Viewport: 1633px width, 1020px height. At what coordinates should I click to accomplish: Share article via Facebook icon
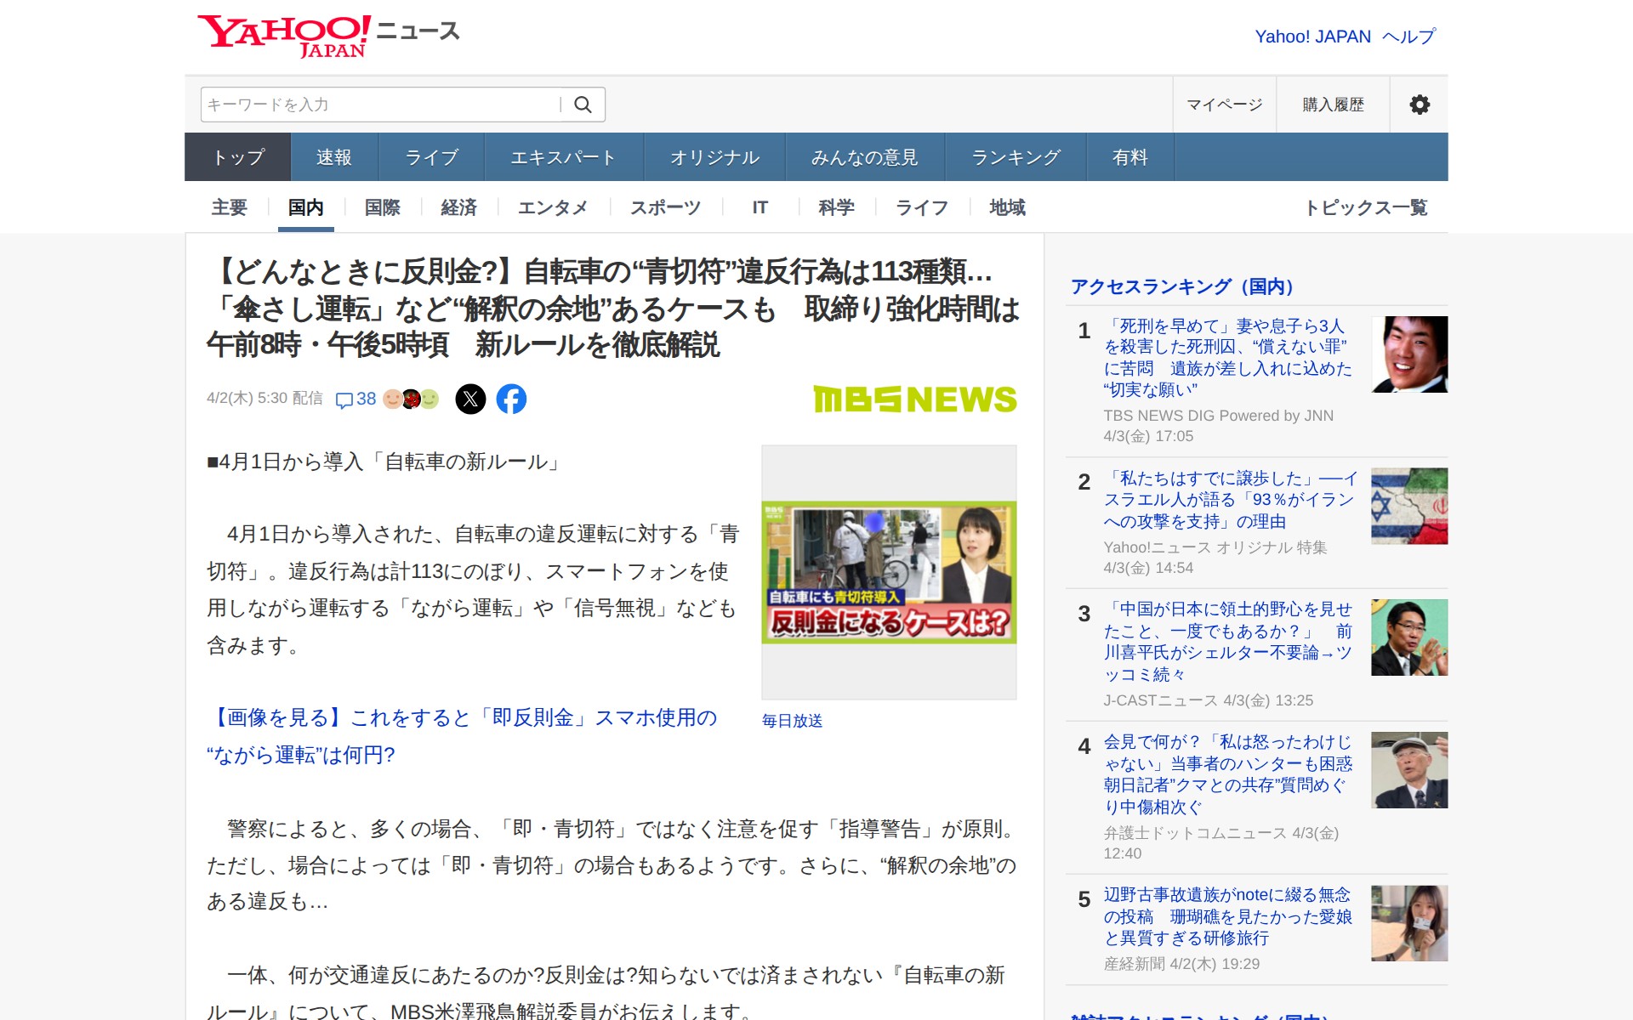point(511,399)
